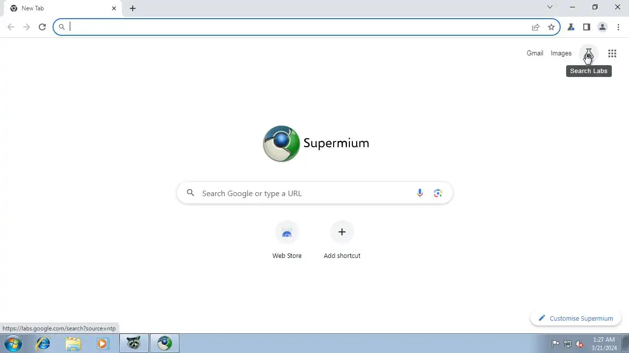Open Windows Explorer folder from taskbar

[73, 344]
